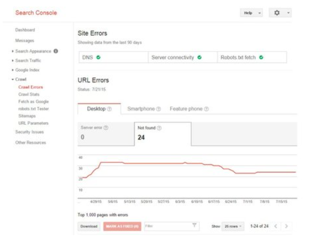The height and width of the screenshot is (242, 321).
Task: Click help icon next to Desktop tab
Action: 109,109
